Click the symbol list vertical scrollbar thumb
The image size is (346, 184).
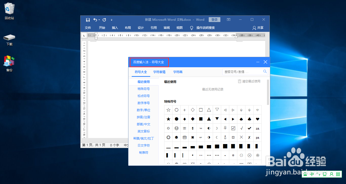268,92
